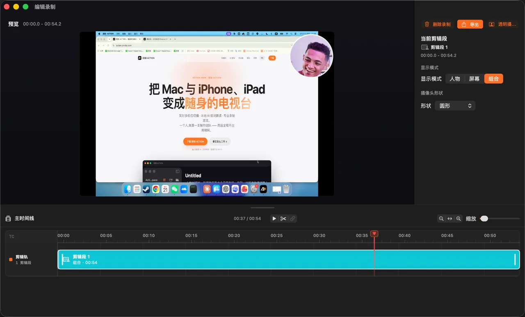Screen dimensions: 525x317
Task: Play the timeline with the play button
Action: 274,219
